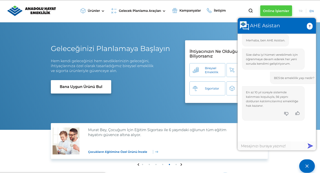Click the Online İşlemler button
The image size is (320, 173).
276,11
